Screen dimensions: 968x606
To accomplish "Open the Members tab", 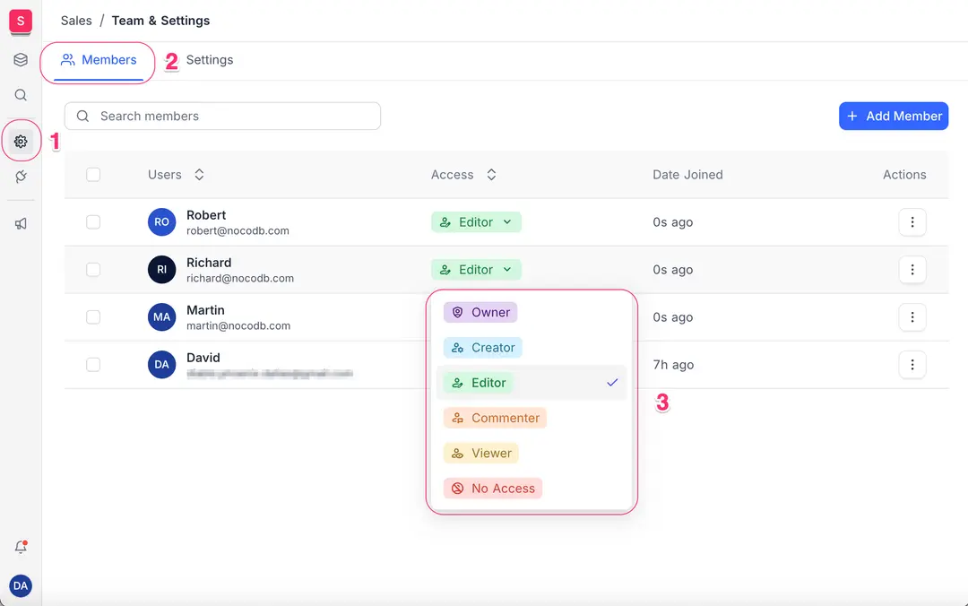I will [x=97, y=59].
